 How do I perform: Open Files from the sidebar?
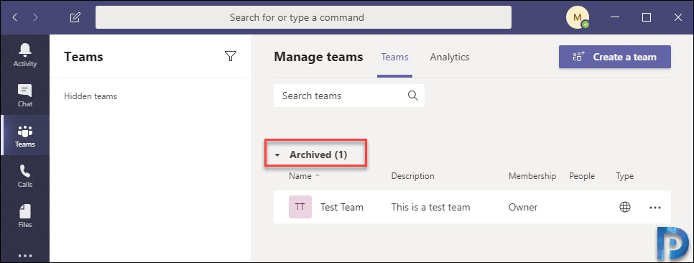click(x=24, y=216)
